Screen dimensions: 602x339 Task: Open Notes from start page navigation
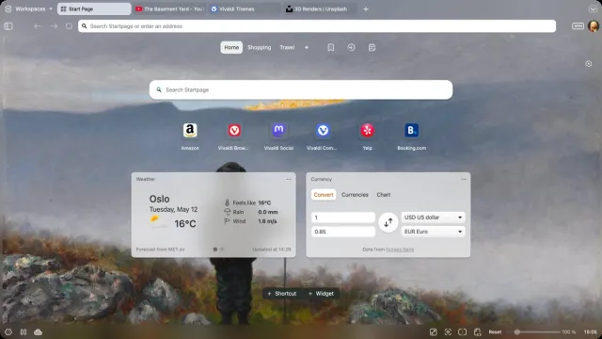click(x=372, y=47)
